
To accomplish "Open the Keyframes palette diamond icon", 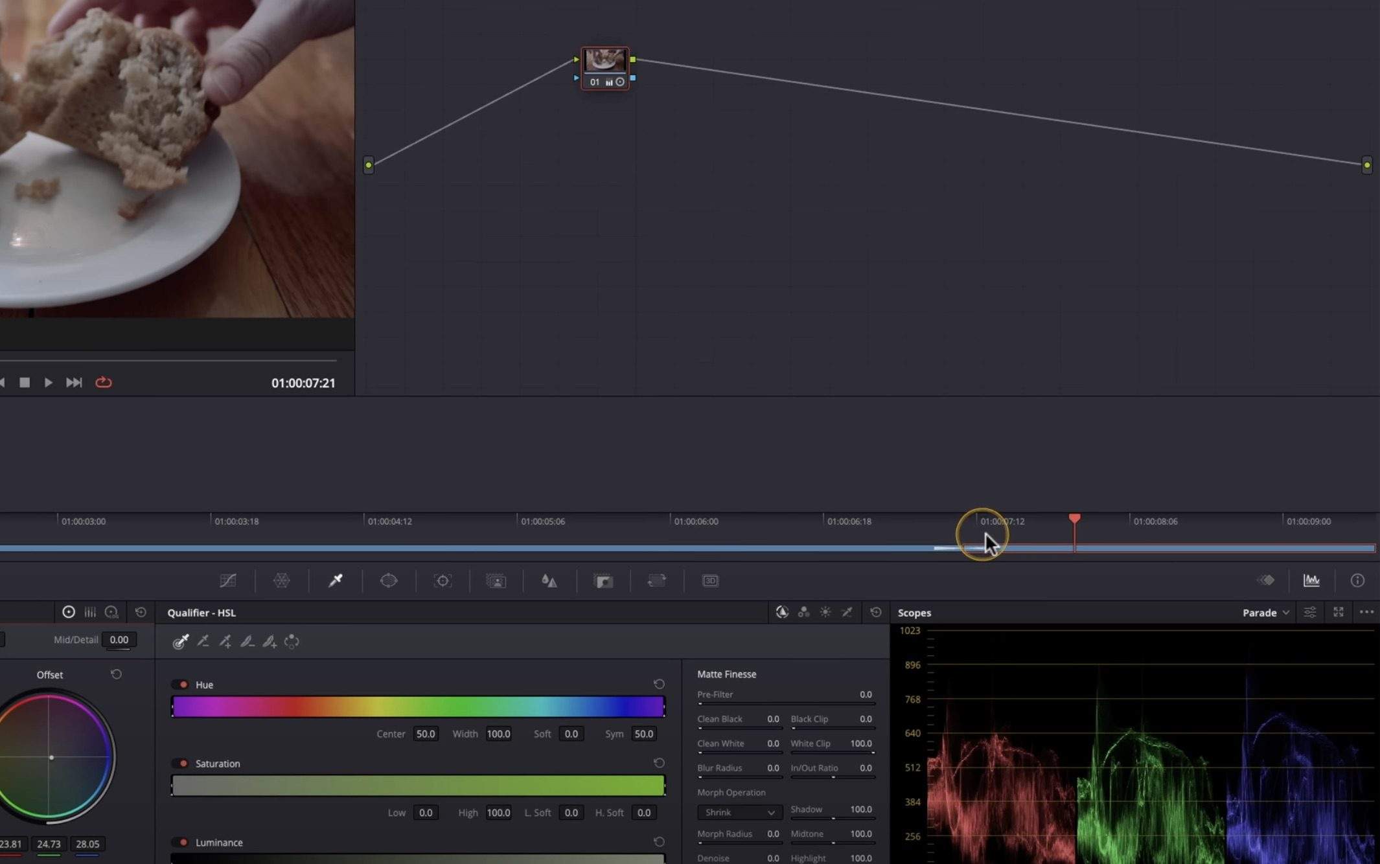I will point(1265,580).
